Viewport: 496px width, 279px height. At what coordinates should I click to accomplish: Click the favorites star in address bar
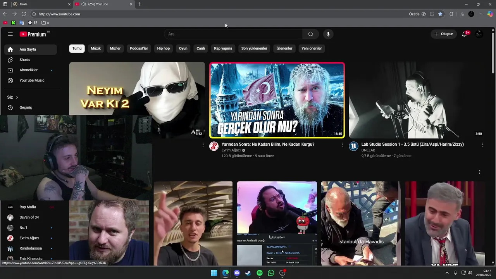tap(440, 14)
